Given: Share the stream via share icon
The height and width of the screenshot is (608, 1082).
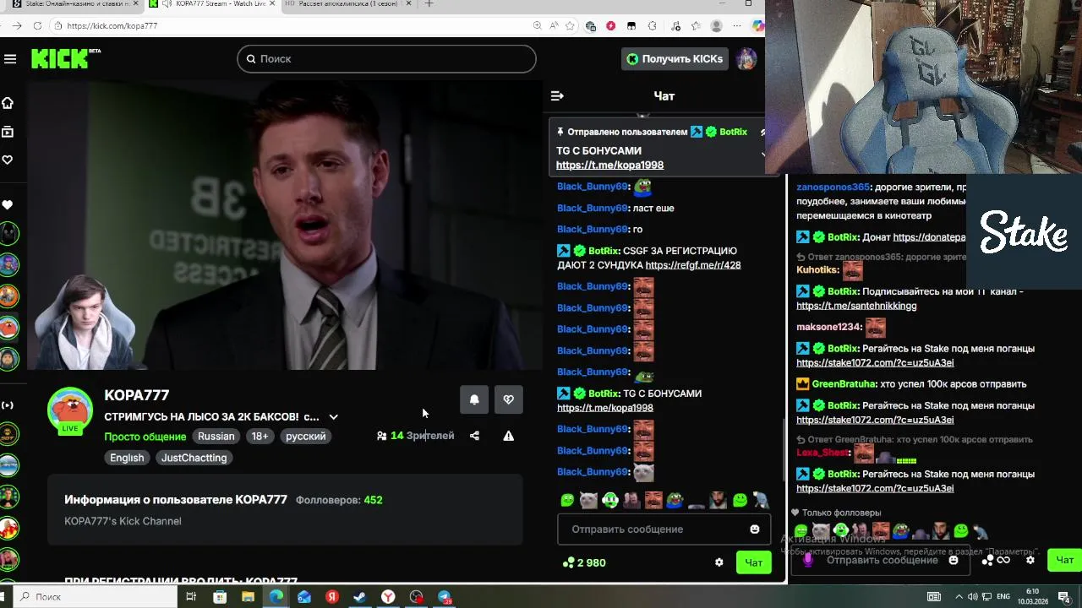Looking at the screenshot, I should click(x=474, y=436).
